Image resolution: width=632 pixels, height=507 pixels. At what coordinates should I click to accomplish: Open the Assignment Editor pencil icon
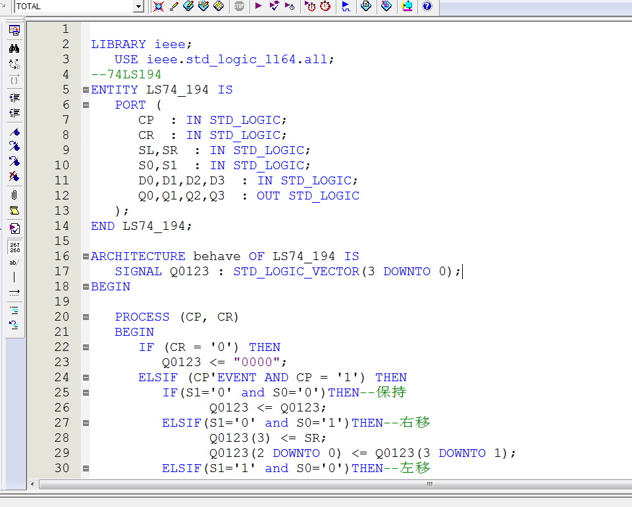174,6
